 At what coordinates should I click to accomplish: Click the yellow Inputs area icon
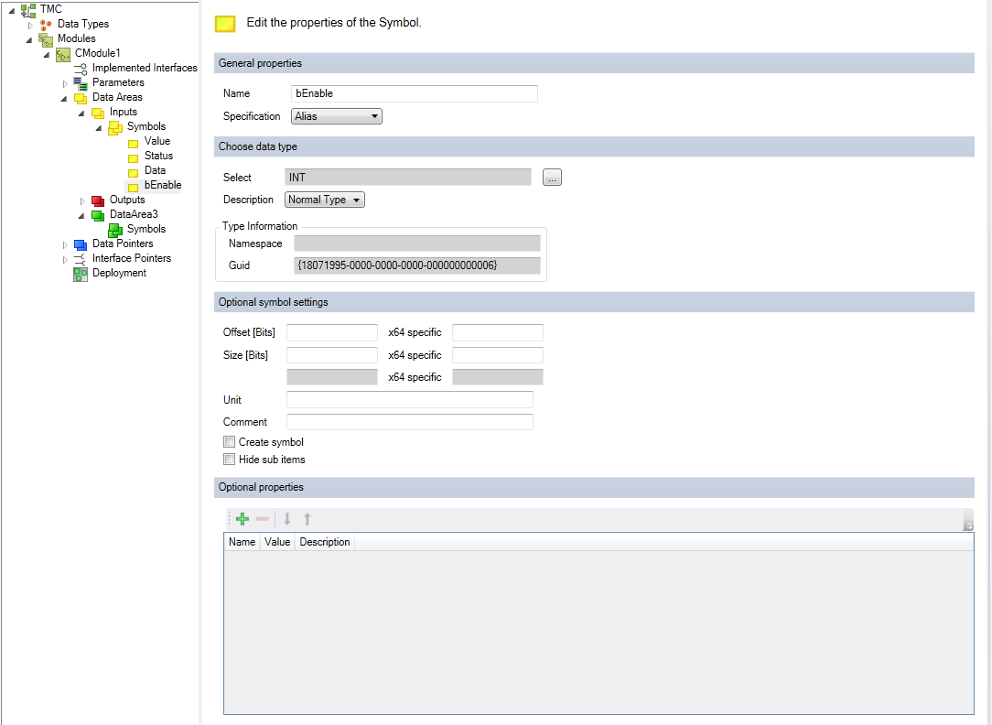pos(97,113)
